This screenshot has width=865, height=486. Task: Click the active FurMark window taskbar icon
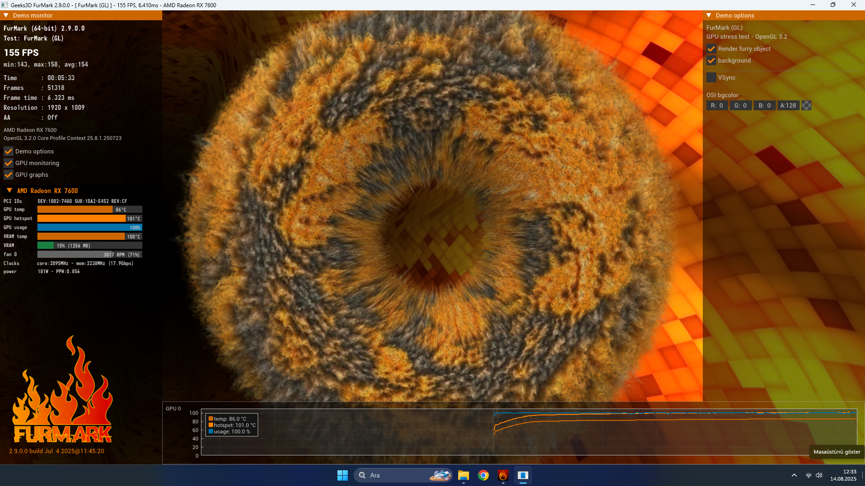[x=523, y=475]
